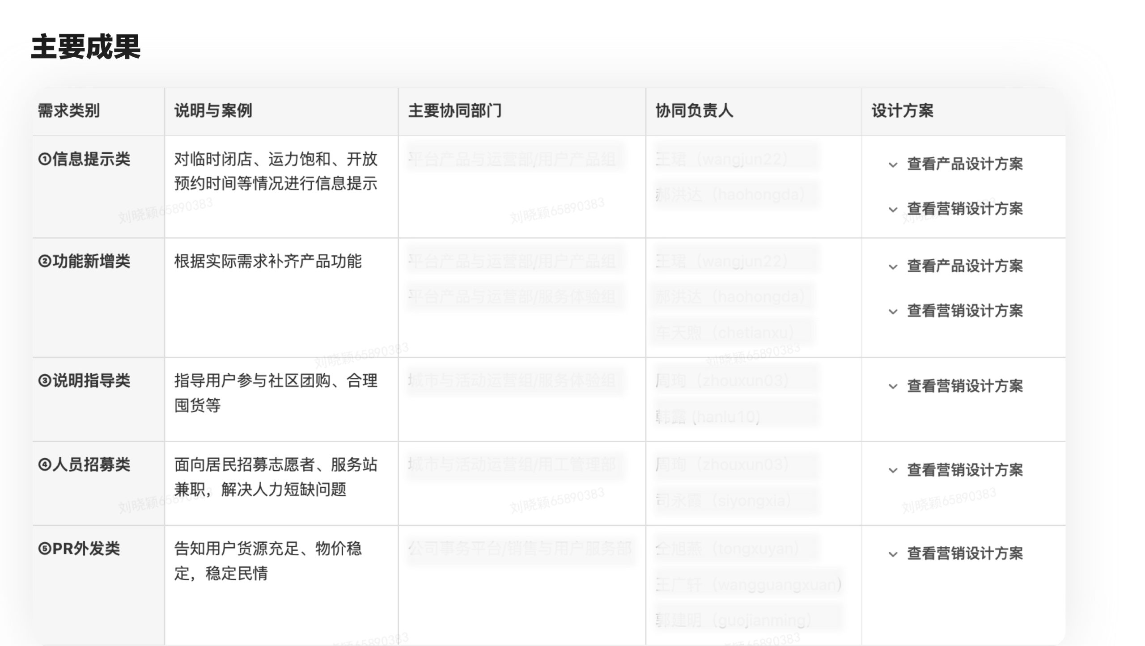Click the 主要成果 heading
Screen dimensions: 1145x646
(x=86, y=46)
